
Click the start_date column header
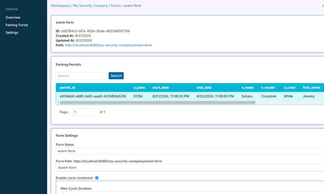click(160, 88)
